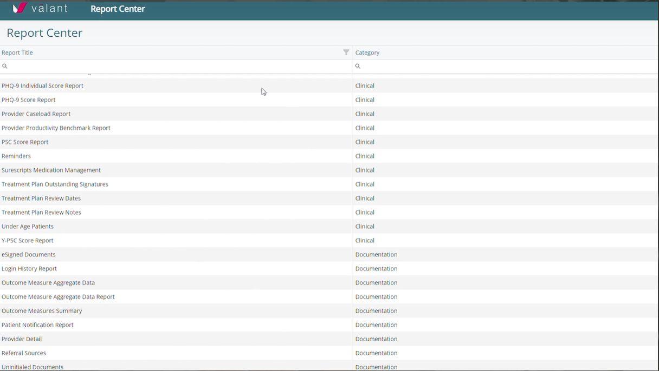659x371 pixels.
Task: Open the Provider Caseload Report
Action: coord(36,114)
